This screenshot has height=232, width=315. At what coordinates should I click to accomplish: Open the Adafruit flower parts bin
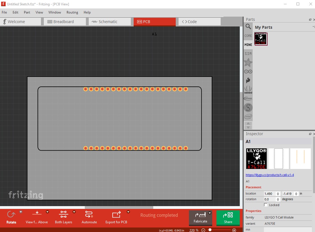[x=248, y=63]
